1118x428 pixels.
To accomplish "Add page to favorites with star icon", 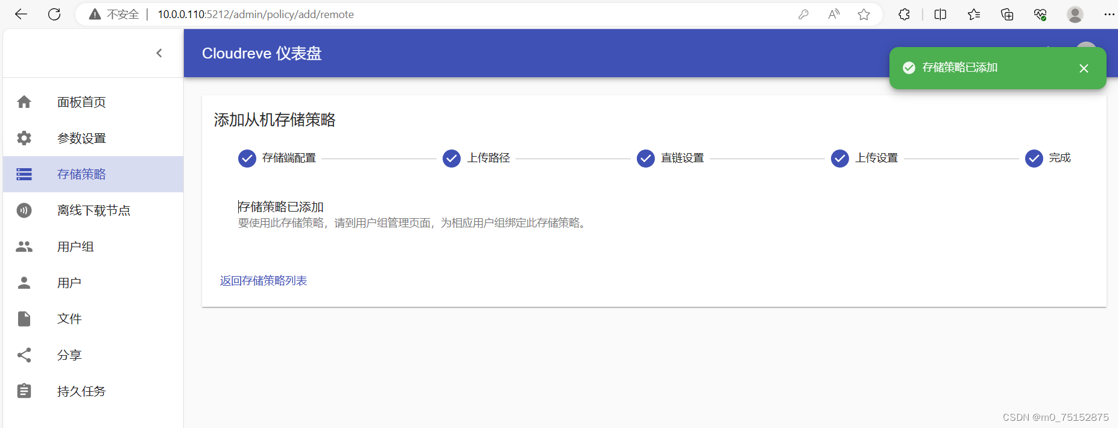I will pyautogui.click(x=864, y=14).
